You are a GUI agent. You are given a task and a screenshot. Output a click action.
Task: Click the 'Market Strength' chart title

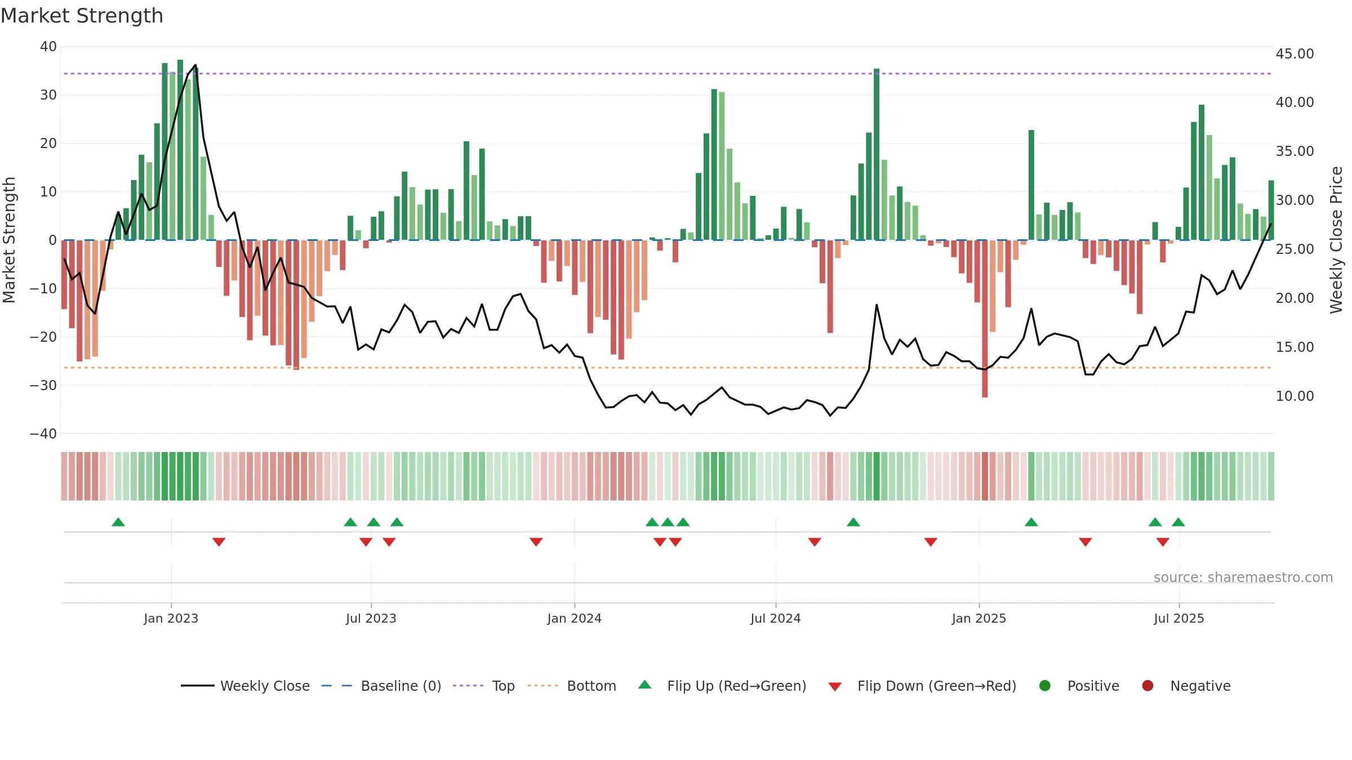pos(82,16)
